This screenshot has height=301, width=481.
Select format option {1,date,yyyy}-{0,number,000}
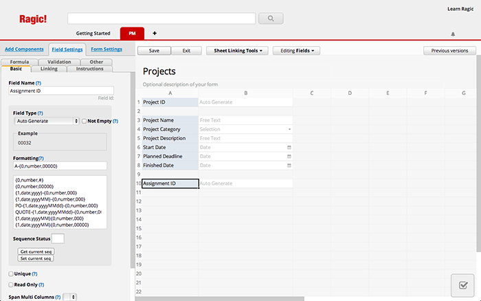[x=46, y=193]
